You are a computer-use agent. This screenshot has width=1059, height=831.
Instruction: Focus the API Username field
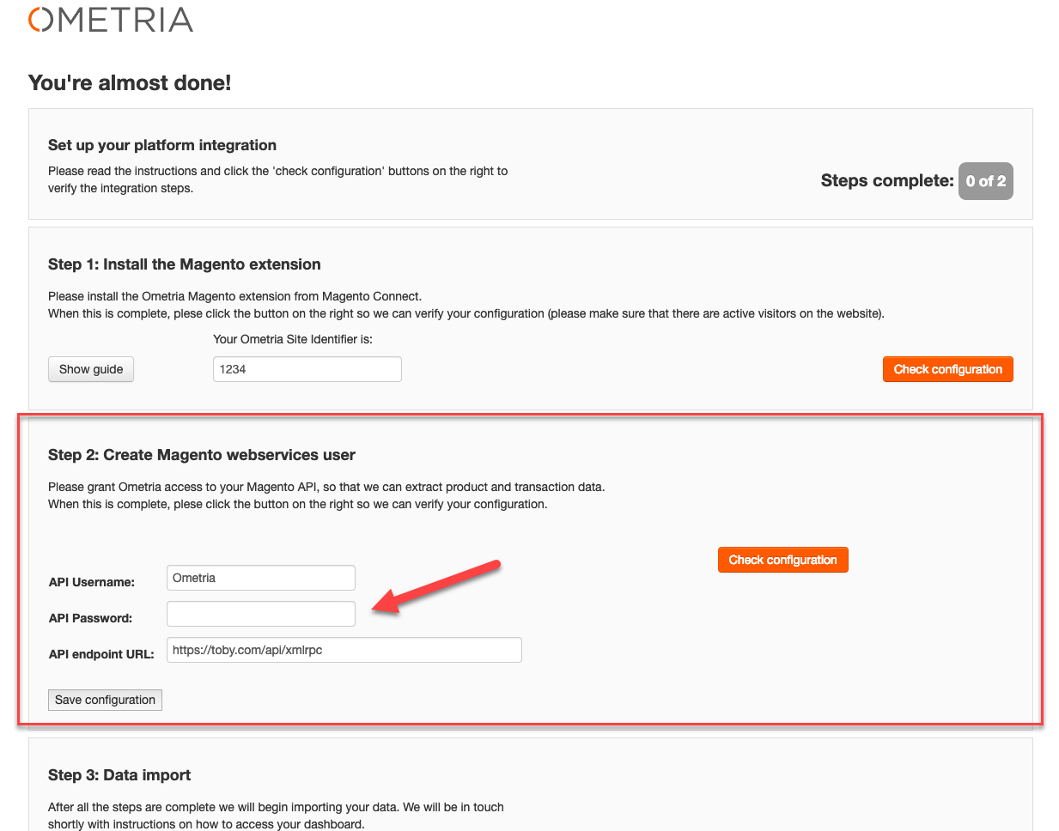[x=261, y=578]
